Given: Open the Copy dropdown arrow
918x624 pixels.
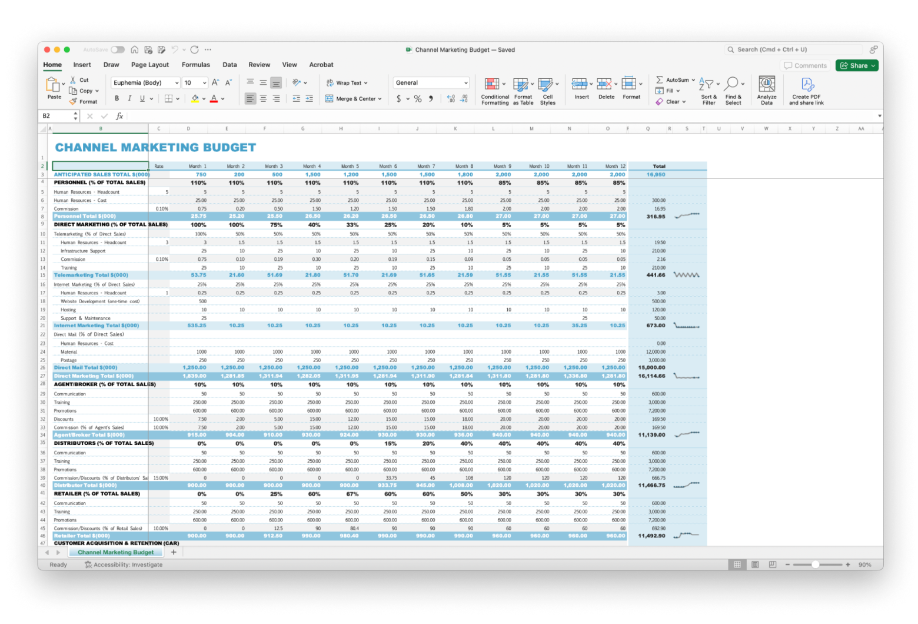Looking at the screenshot, I should (97, 91).
